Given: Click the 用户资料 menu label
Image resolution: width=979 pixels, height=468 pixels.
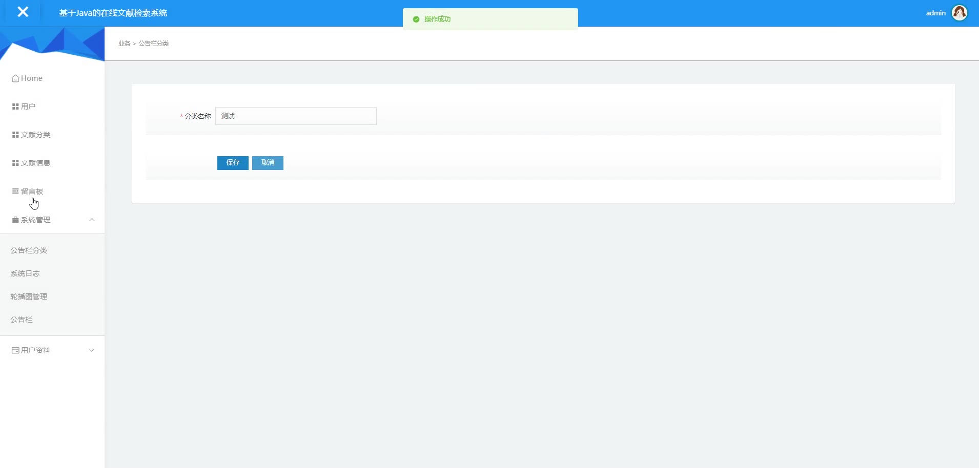Looking at the screenshot, I should pyautogui.click(x=36, y=350).
